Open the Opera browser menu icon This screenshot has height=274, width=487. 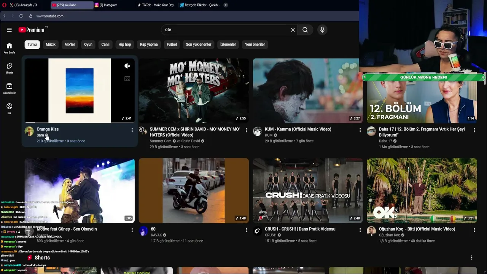click(4, 5)
